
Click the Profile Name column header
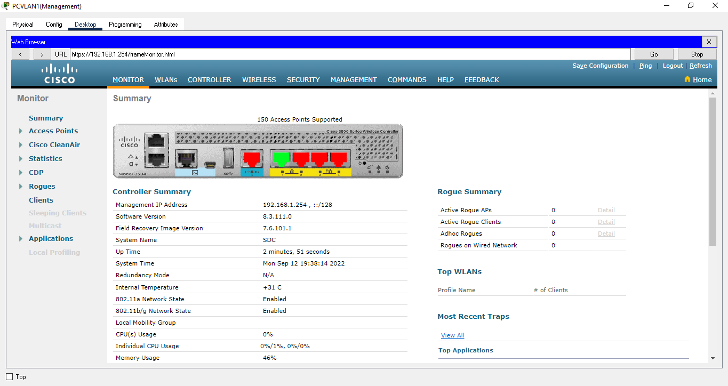coord(457,290)
